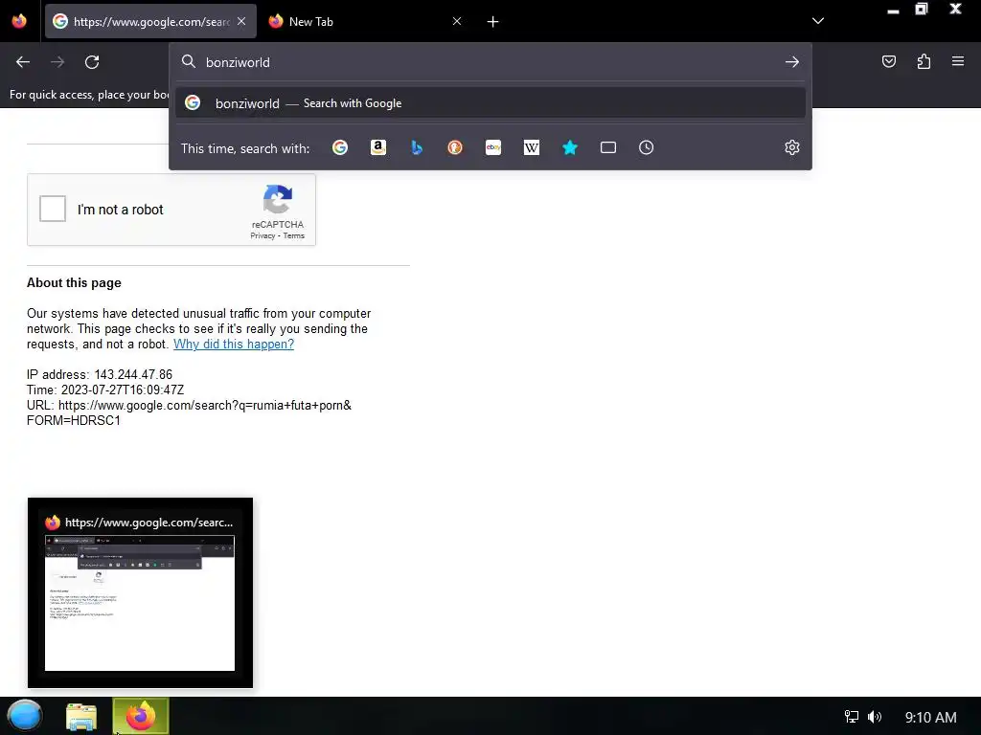Search this time with Amazon icon
981x735 pixels.
pyautogui.click(x=377, y=147)
